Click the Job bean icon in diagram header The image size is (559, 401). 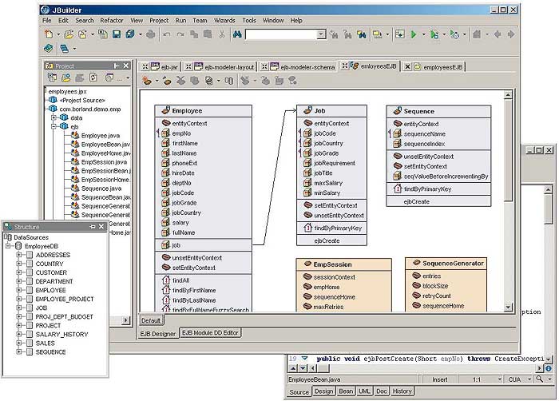(307, 110)
